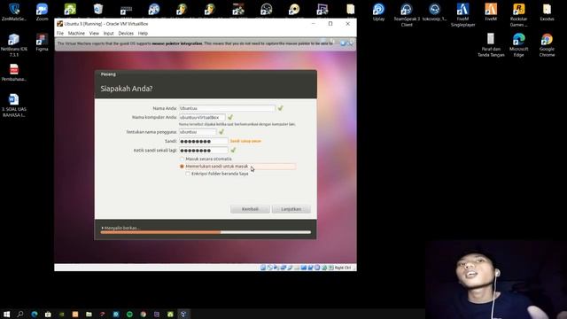Click the 'Ketik sandi sekali lagi' field

203,150
